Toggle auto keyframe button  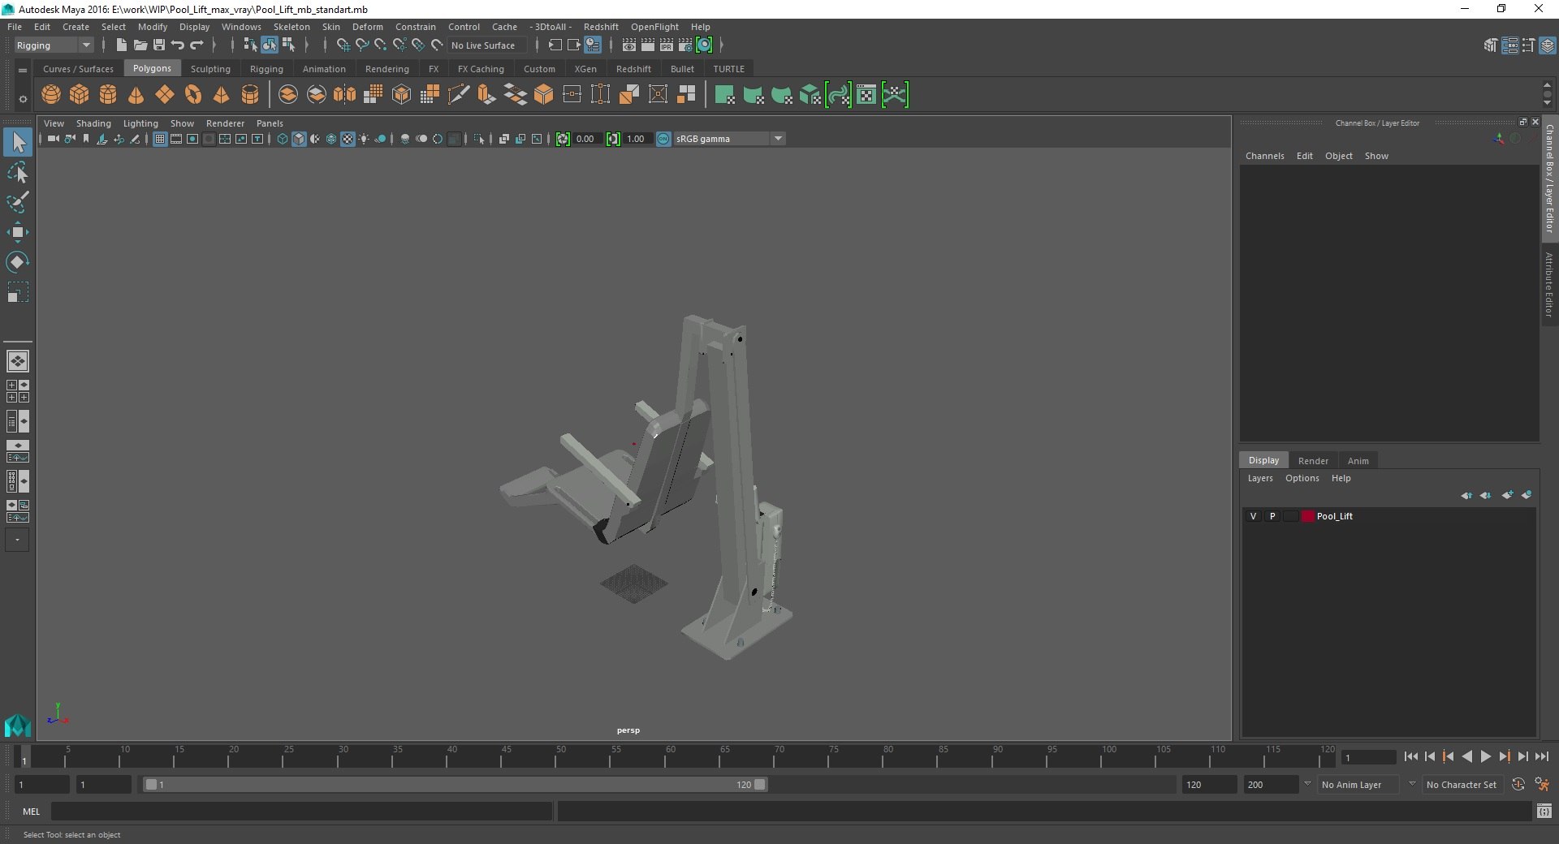tap(1518, 785)
